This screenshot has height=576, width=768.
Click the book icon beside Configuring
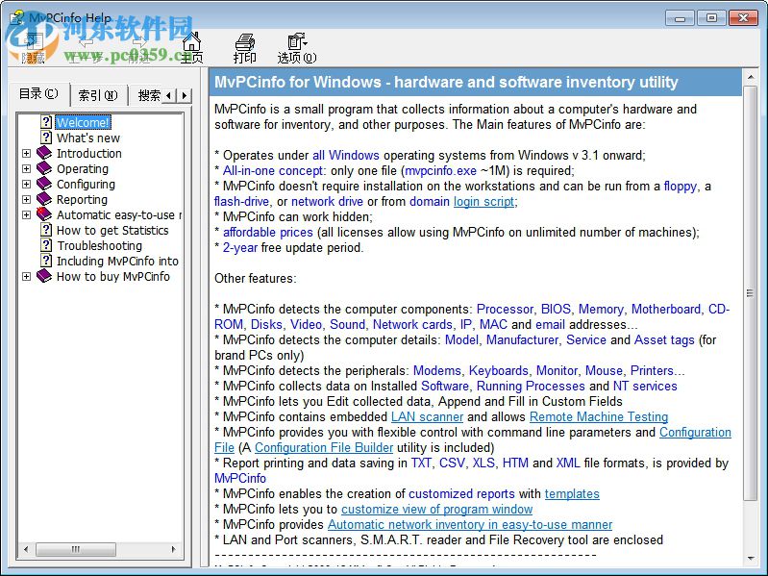click(44, 184)
